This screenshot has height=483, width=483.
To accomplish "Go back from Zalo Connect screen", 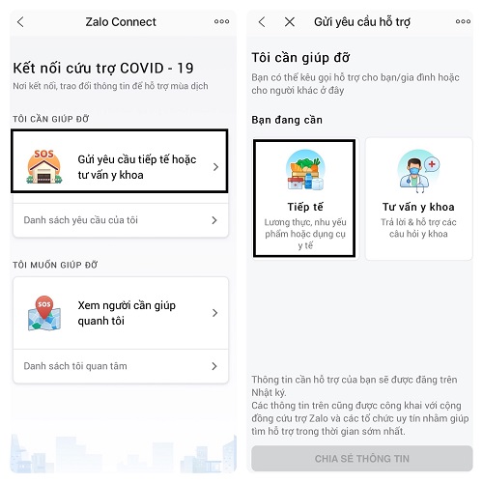I will 20,22.
